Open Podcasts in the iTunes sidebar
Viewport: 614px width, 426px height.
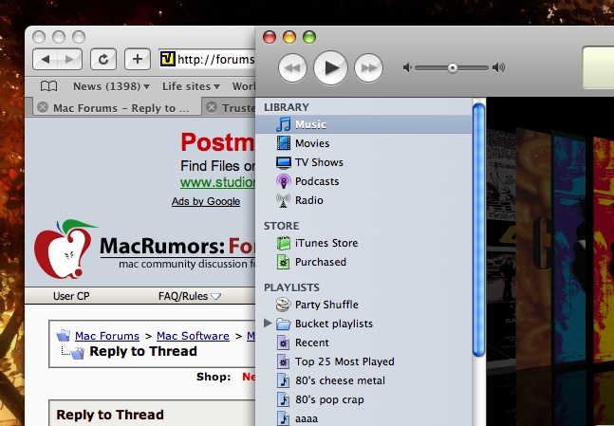[x=363, y=181]
